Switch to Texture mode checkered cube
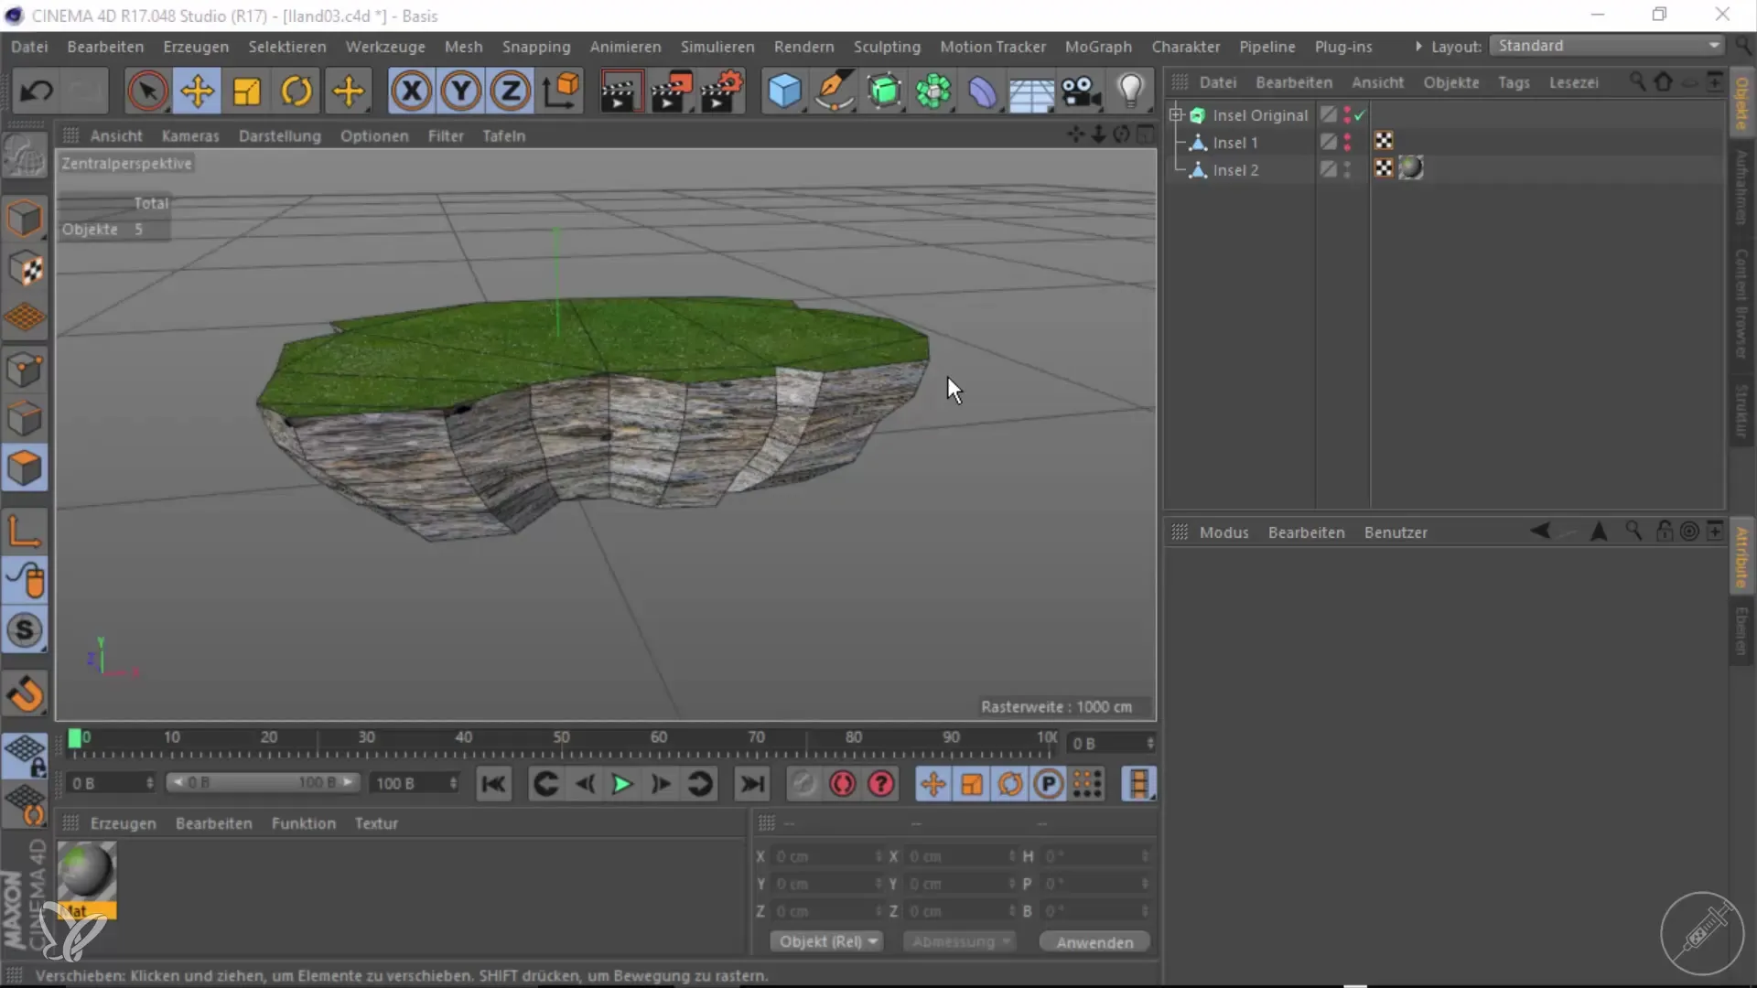 click(x=25, y=268)
